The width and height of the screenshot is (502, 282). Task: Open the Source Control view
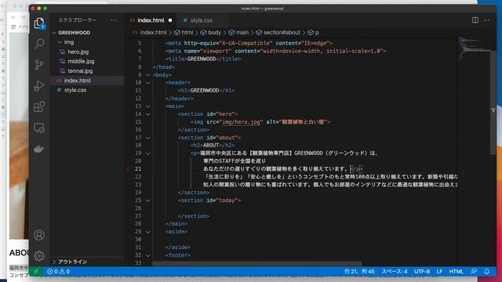click(39, 64)
